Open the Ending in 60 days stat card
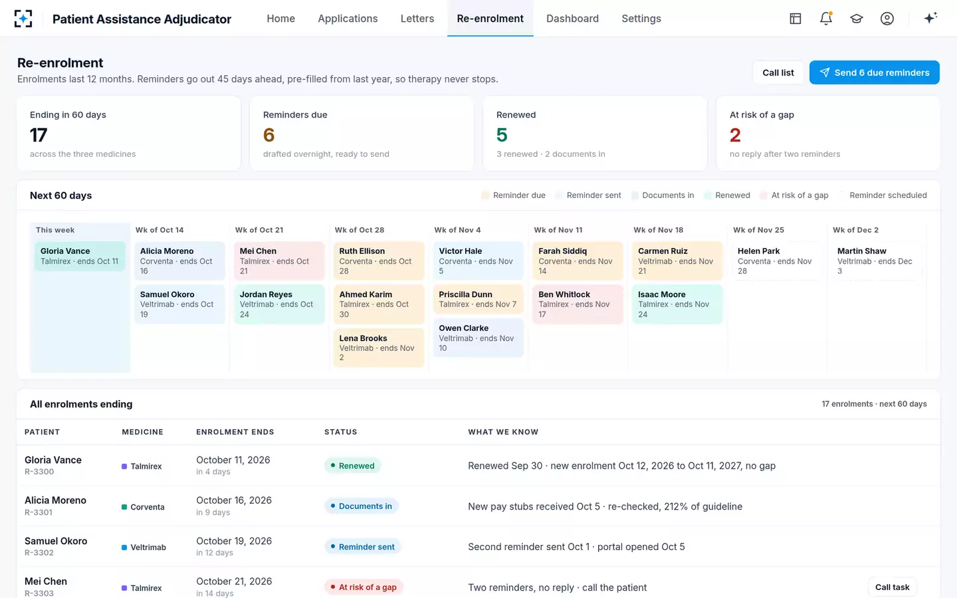Viewport: 957px width, 598px height. (x=129, y=134)
